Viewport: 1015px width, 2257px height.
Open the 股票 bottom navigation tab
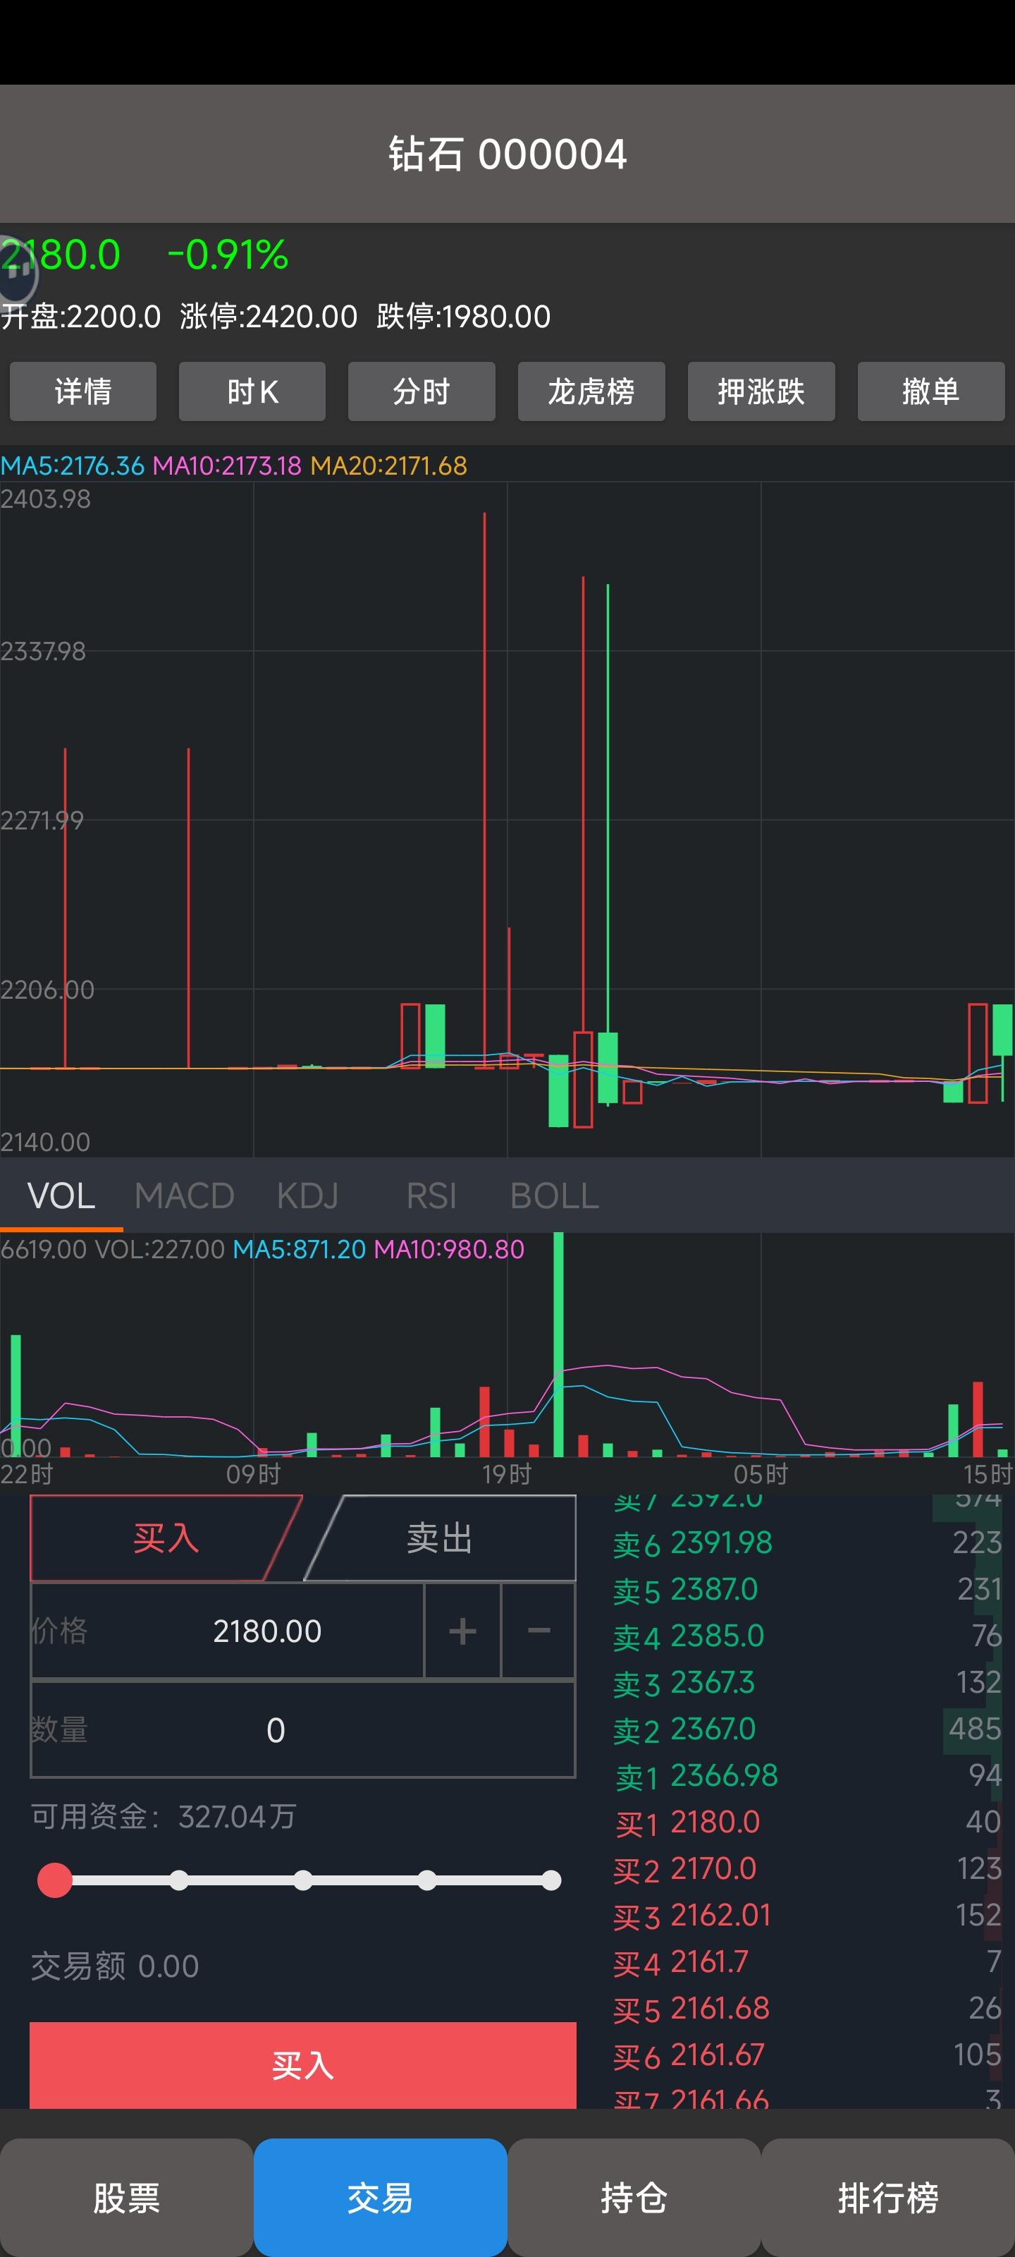126,2198
